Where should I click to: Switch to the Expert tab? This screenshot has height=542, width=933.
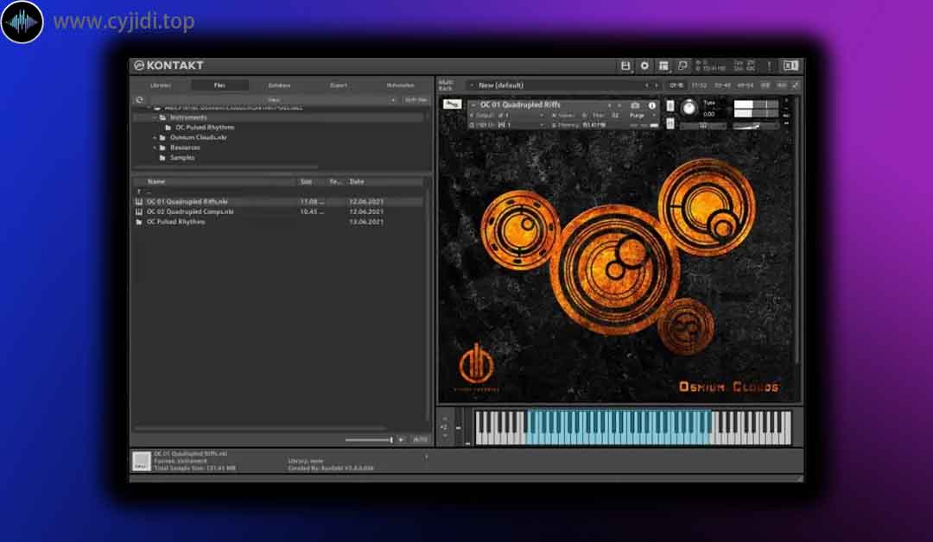tap(339, 85)
